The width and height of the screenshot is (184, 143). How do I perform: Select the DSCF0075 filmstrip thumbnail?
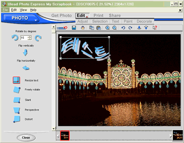(65, 136)
